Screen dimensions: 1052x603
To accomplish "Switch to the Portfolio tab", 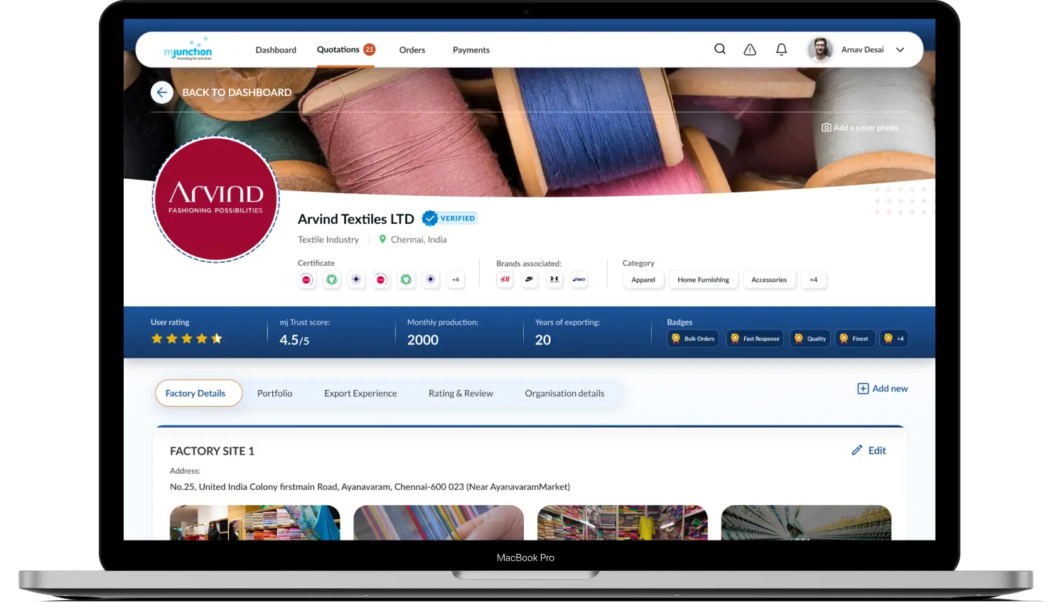I will click(x=274, y=393).
